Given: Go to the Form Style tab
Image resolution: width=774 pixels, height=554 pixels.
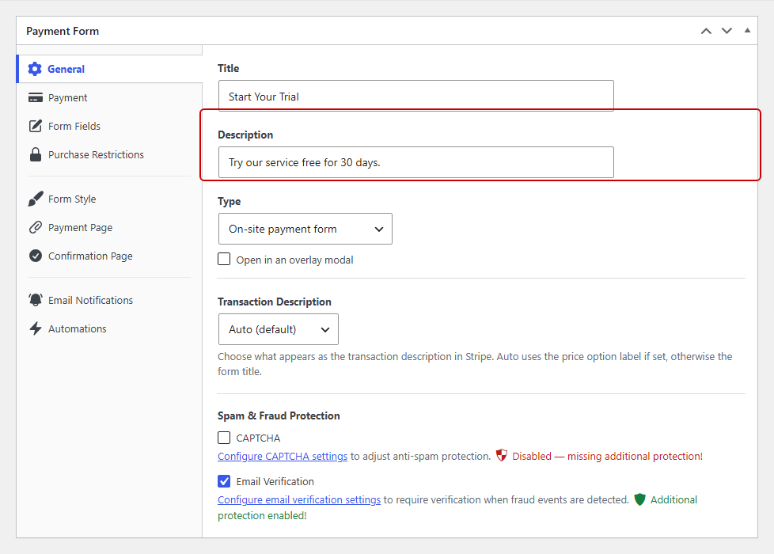Looking at the screenshot, I should (x=109, y=199).
